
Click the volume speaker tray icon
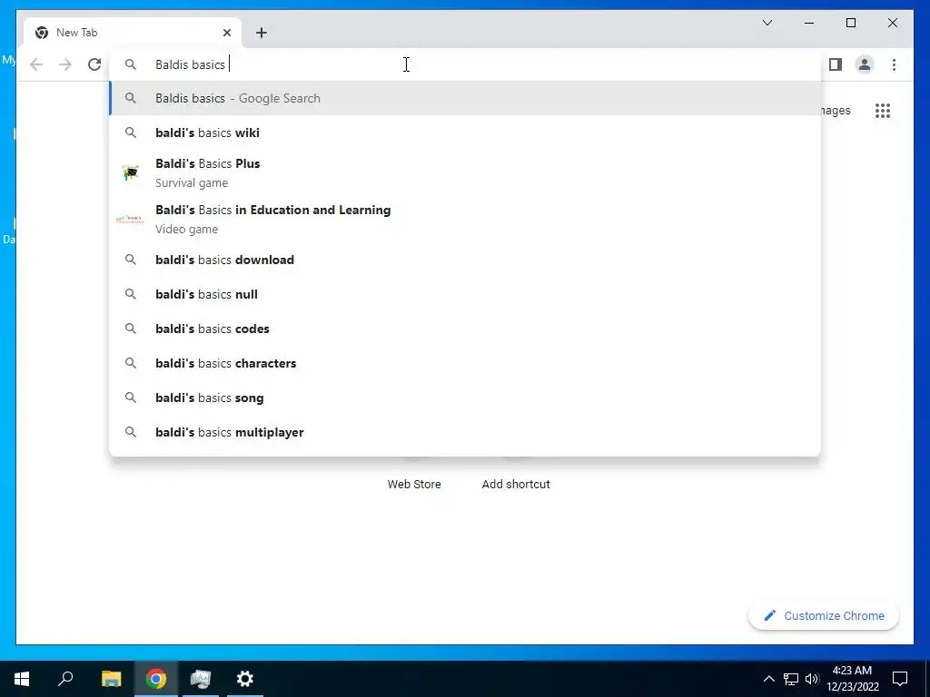point(812,679)
